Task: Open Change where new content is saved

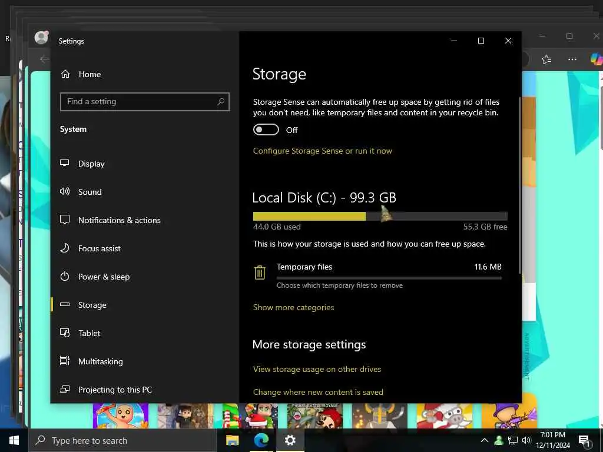Action: tap(318, 392)
